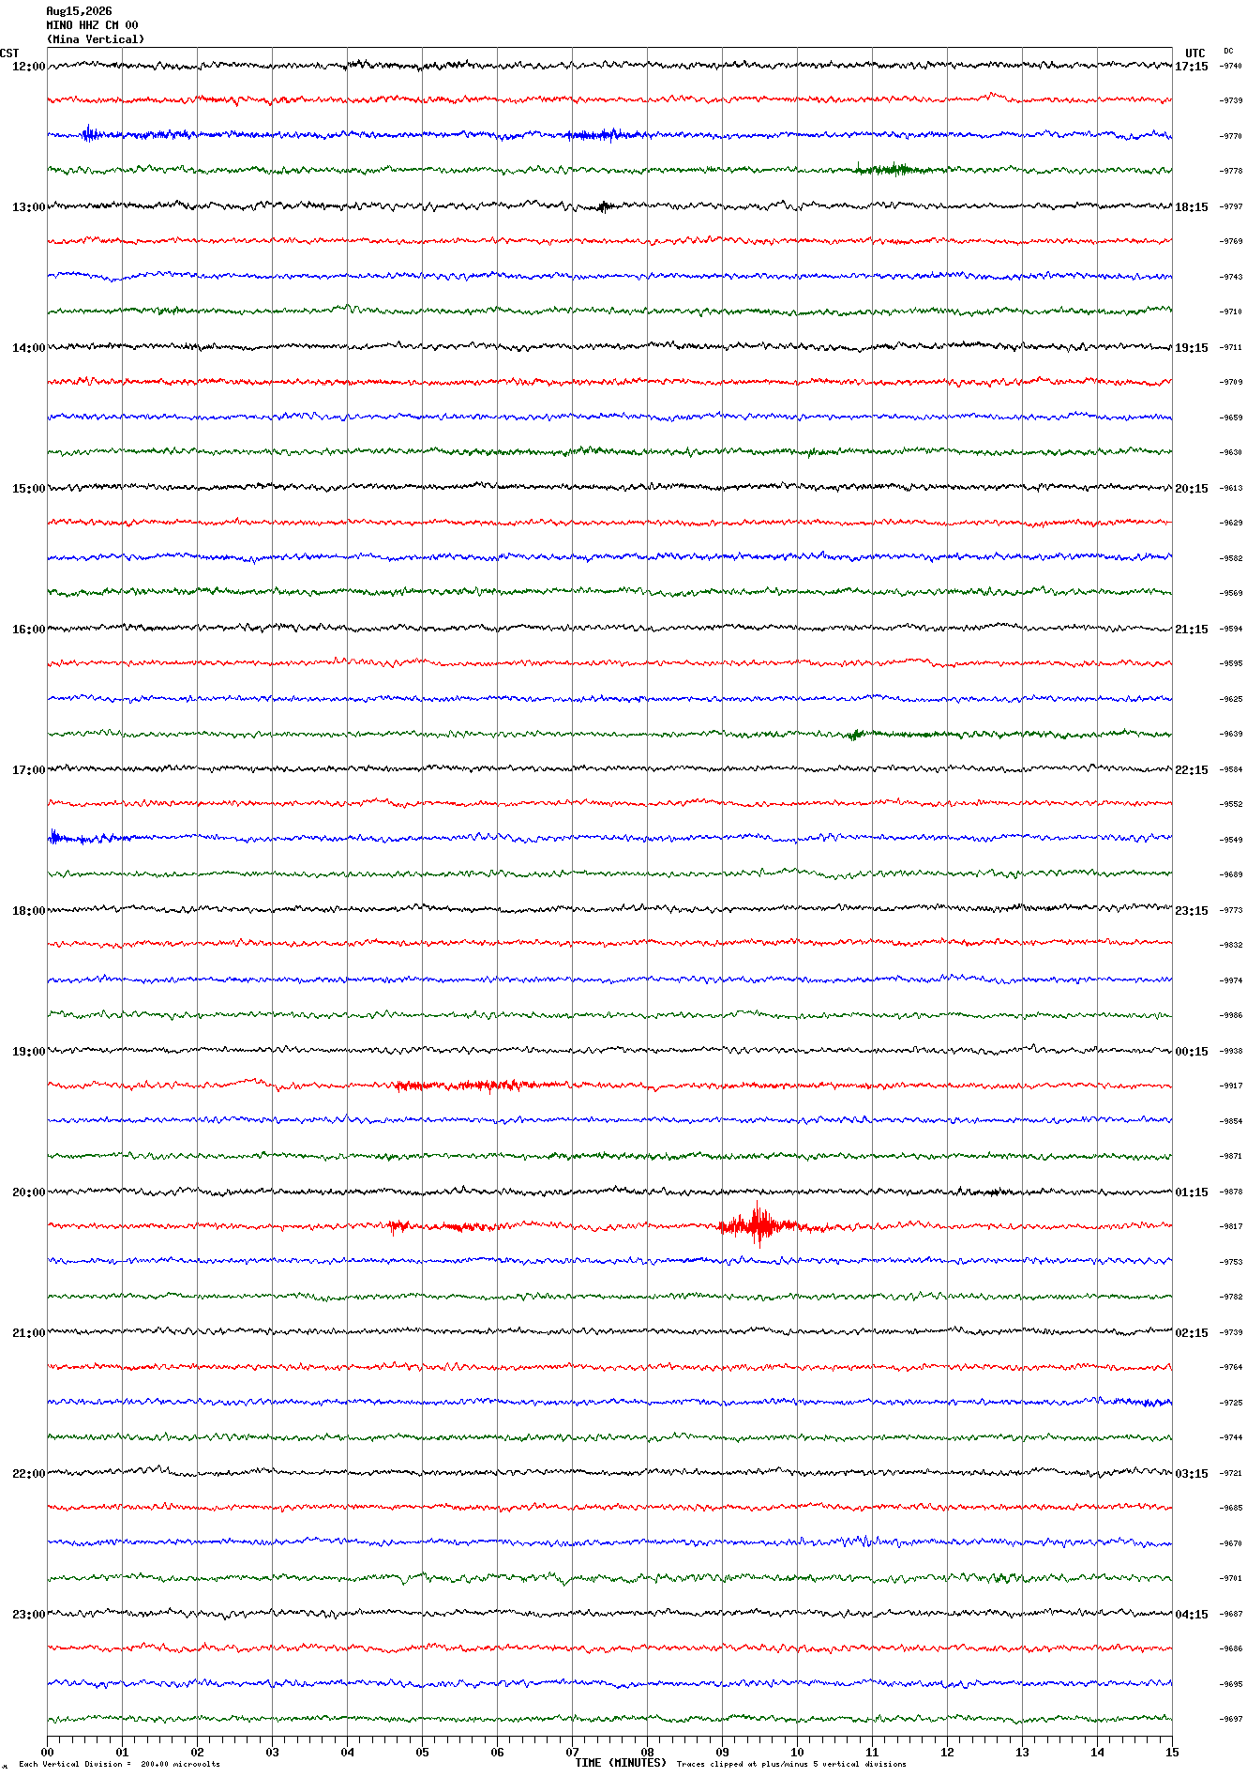Click minute "05" on the bottom time axis
The image size is (1247, 1777).
422,1752
